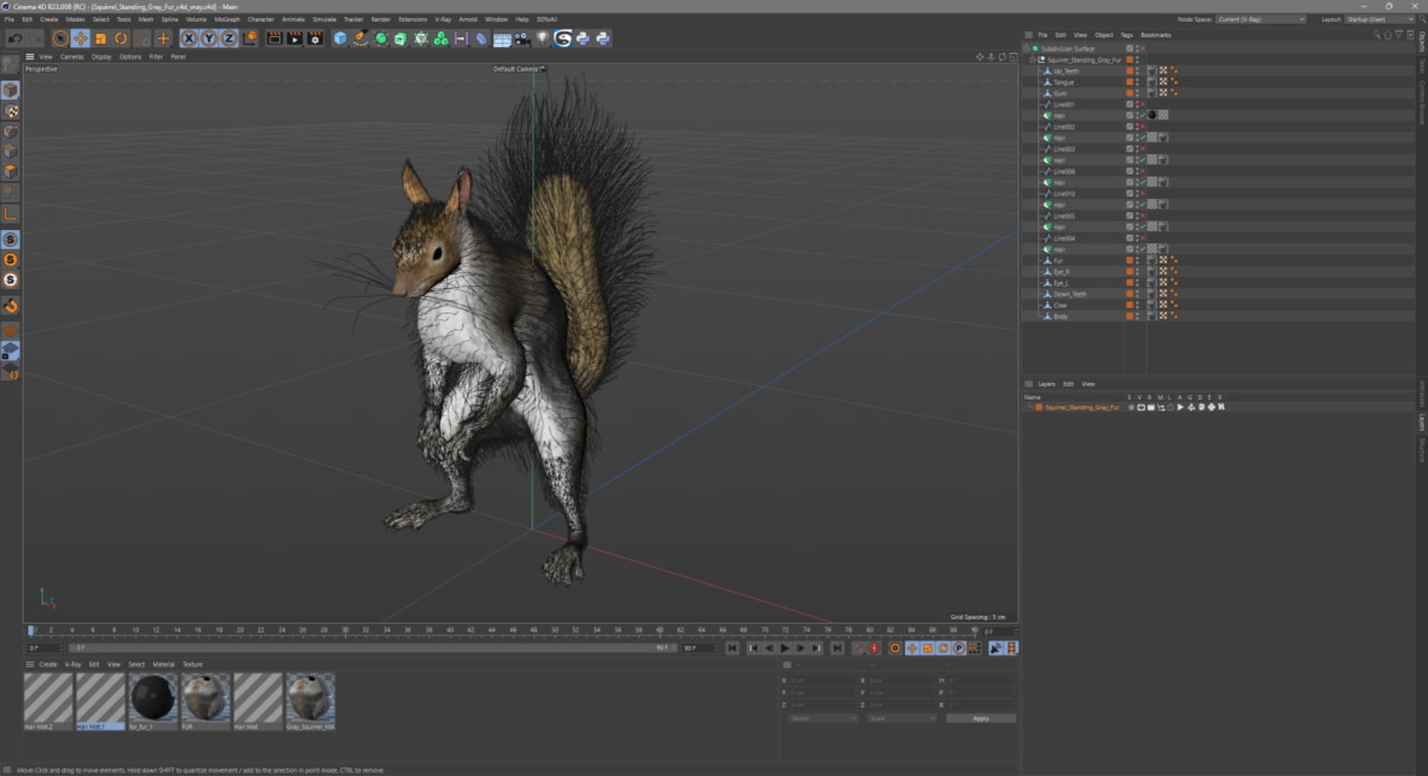Image resolution: width=1428 pixels, height=776 pixels.
Task: Click the timeline playhead at frame 0
Action: pyautogui.click(x=31, y=630)
